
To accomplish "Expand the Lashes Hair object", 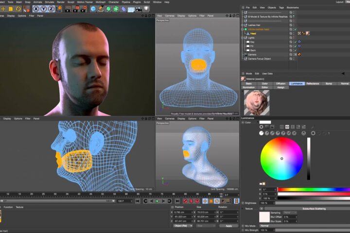I will (243, 25).
